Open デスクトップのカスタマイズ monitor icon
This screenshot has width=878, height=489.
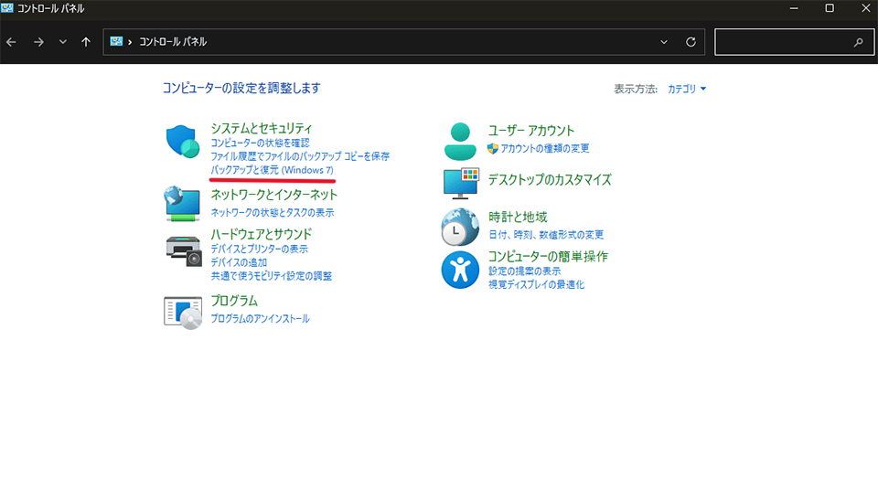click(x=461, y=183)
